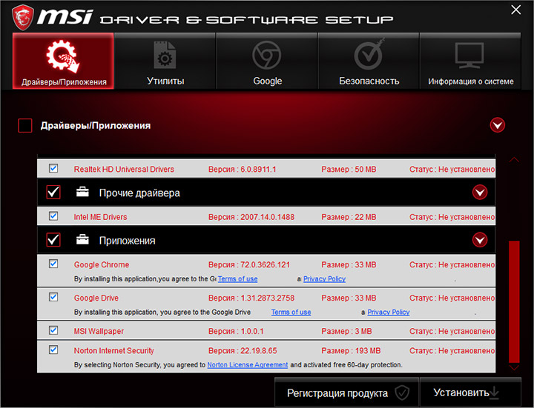Close the MSI setup window

516,10
